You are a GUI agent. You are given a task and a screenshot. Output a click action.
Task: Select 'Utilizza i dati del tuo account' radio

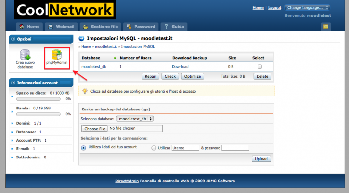tap(83, 148)
